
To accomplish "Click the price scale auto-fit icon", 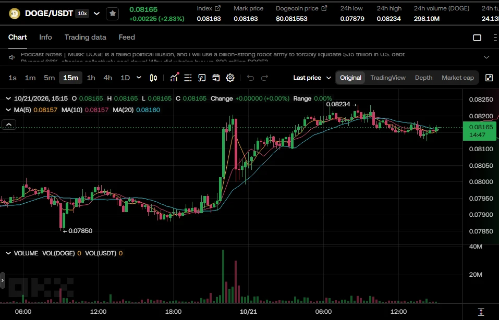I will [x=481, y=312].
